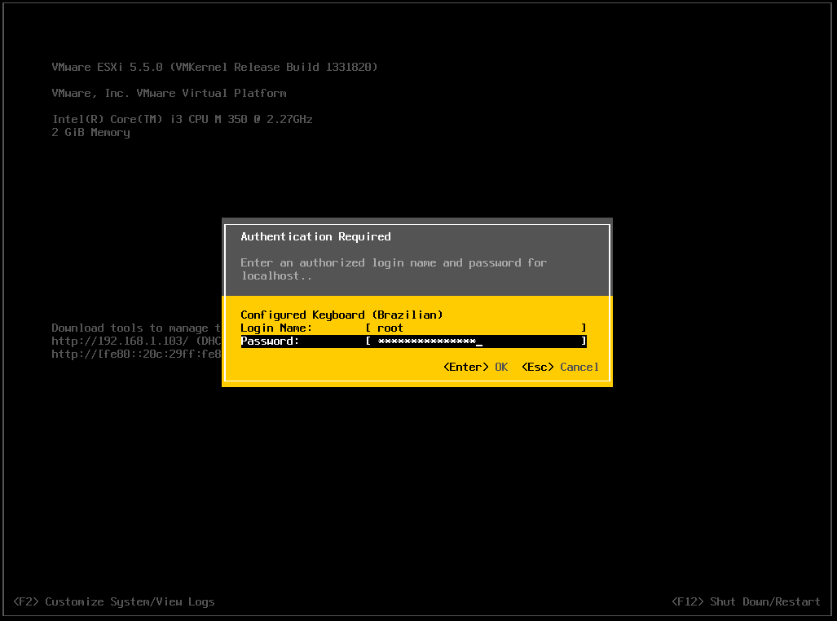Click the Authentication Required dialog title

click(x=315, y=236)
